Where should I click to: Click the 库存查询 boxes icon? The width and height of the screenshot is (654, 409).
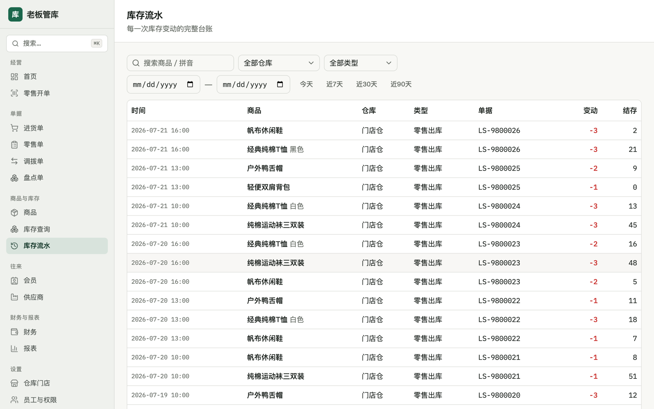click(14, 229)
